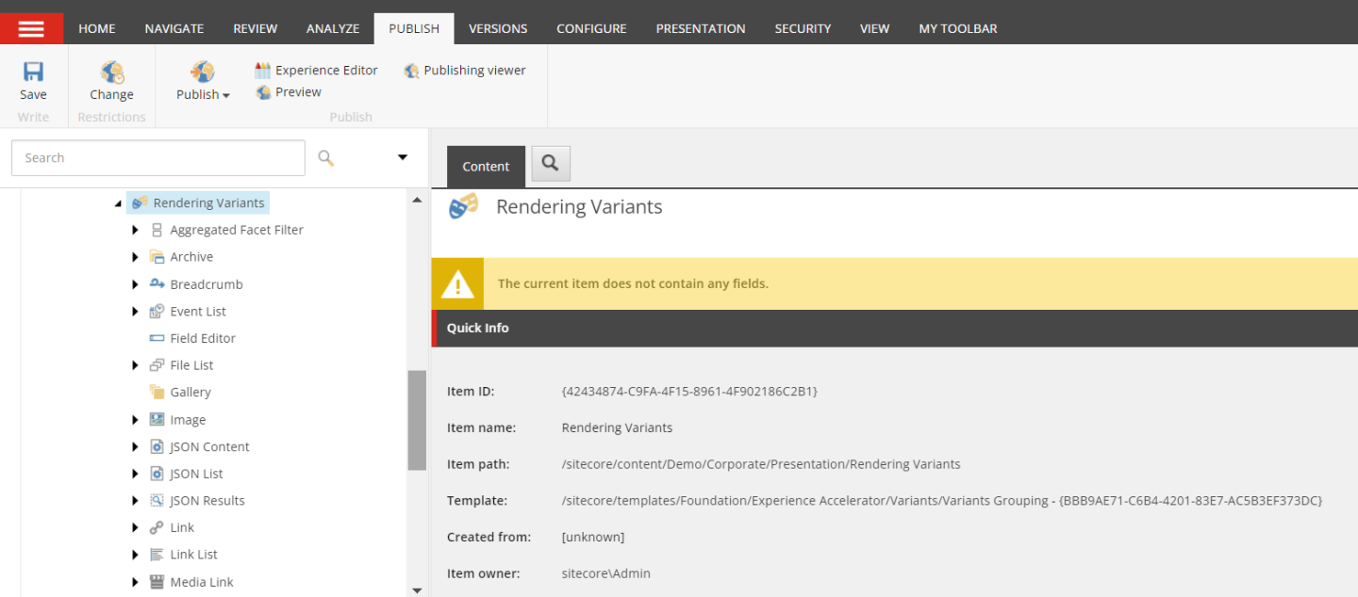Screen dimensions: 1358x597
Task: Open the Publish dropdown arrow
Action: (x=226, y=96)
